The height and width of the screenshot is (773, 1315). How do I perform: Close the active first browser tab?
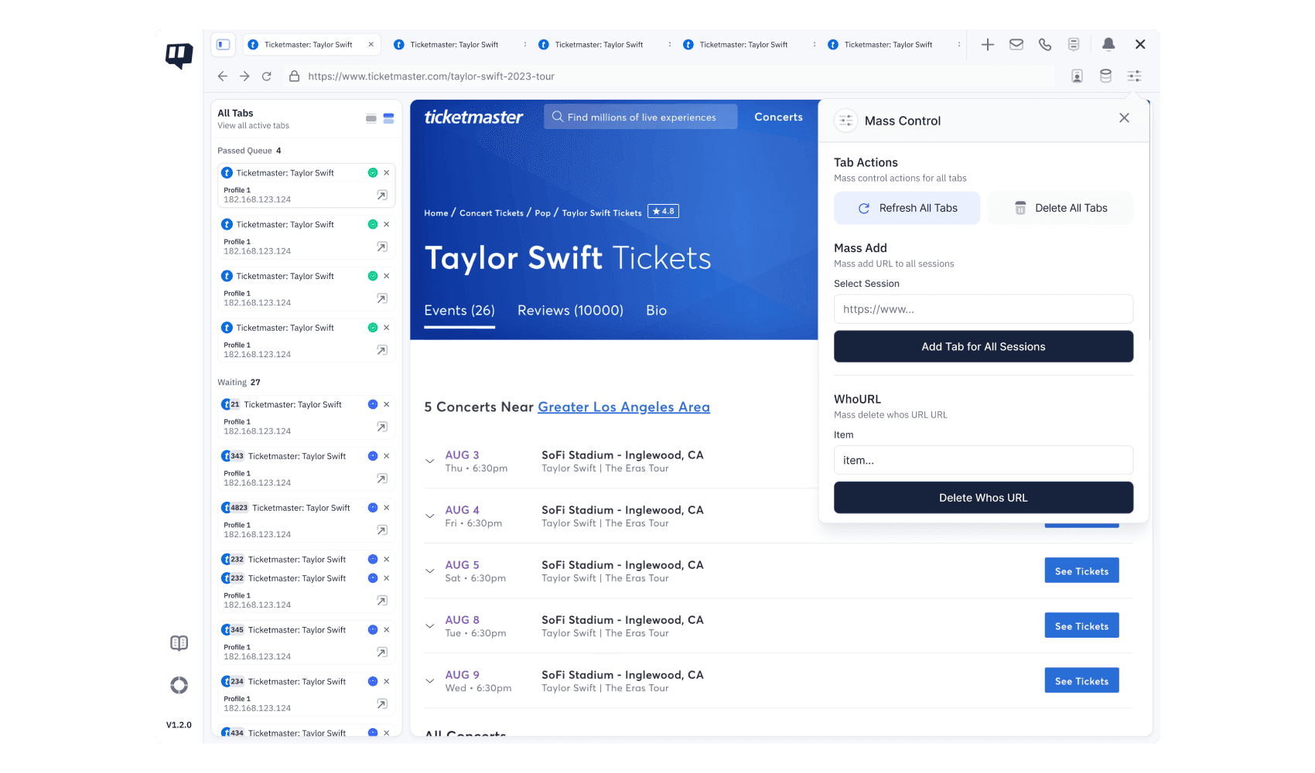(371, 45)
